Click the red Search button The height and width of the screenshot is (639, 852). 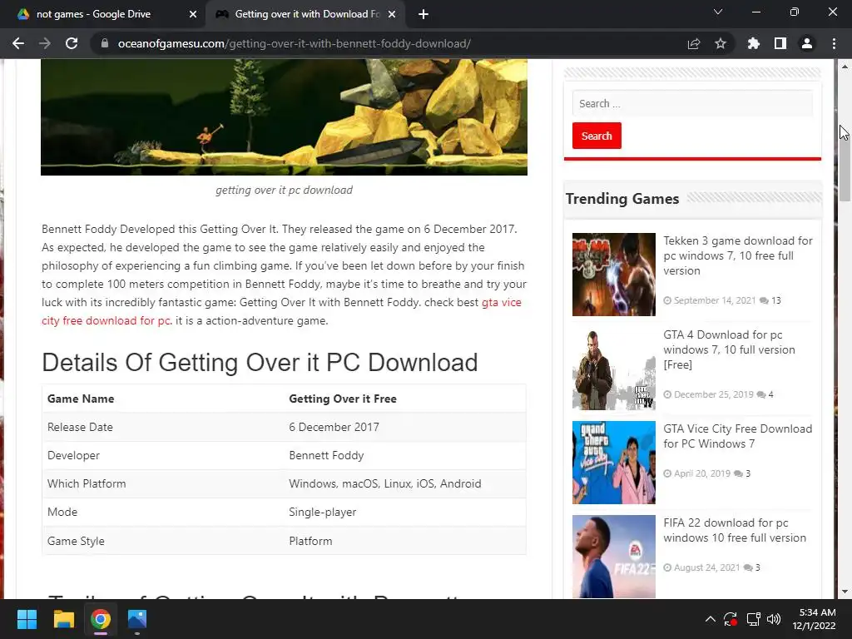click(x=597, y=136)
